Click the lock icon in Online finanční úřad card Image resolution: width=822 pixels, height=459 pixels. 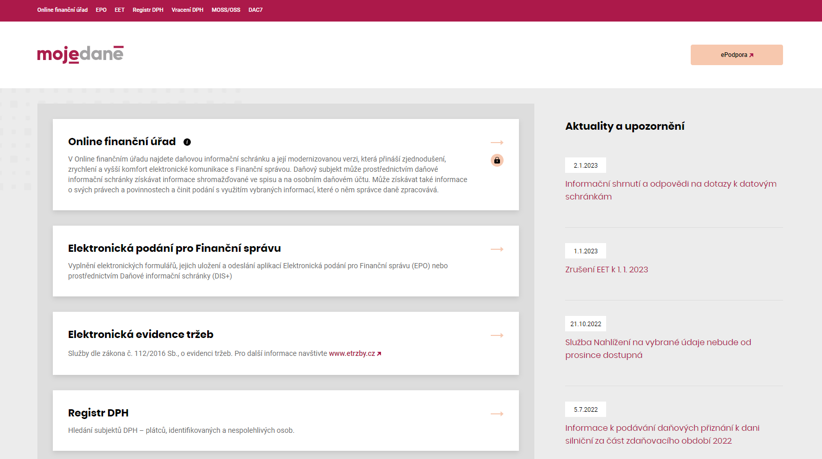pyautogui.click(x=497, y=161)
